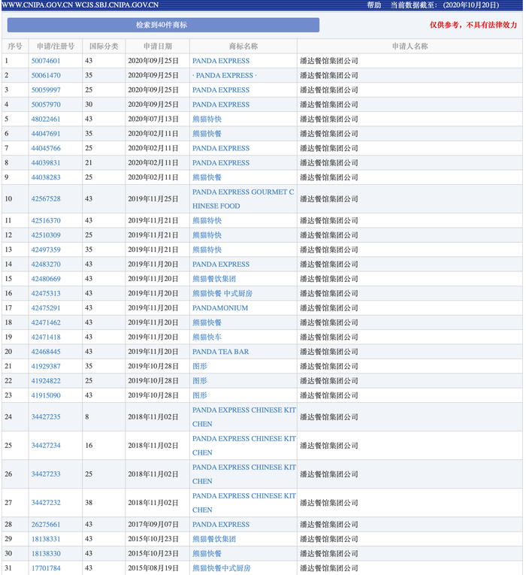The height and width of the screenshot is (575, 526).
Task: Open application number 42510309
Action: [46, 235]
